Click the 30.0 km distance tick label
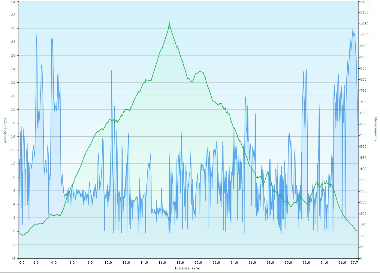The width and height of the screenshot is (380, 273). [288, 263]
